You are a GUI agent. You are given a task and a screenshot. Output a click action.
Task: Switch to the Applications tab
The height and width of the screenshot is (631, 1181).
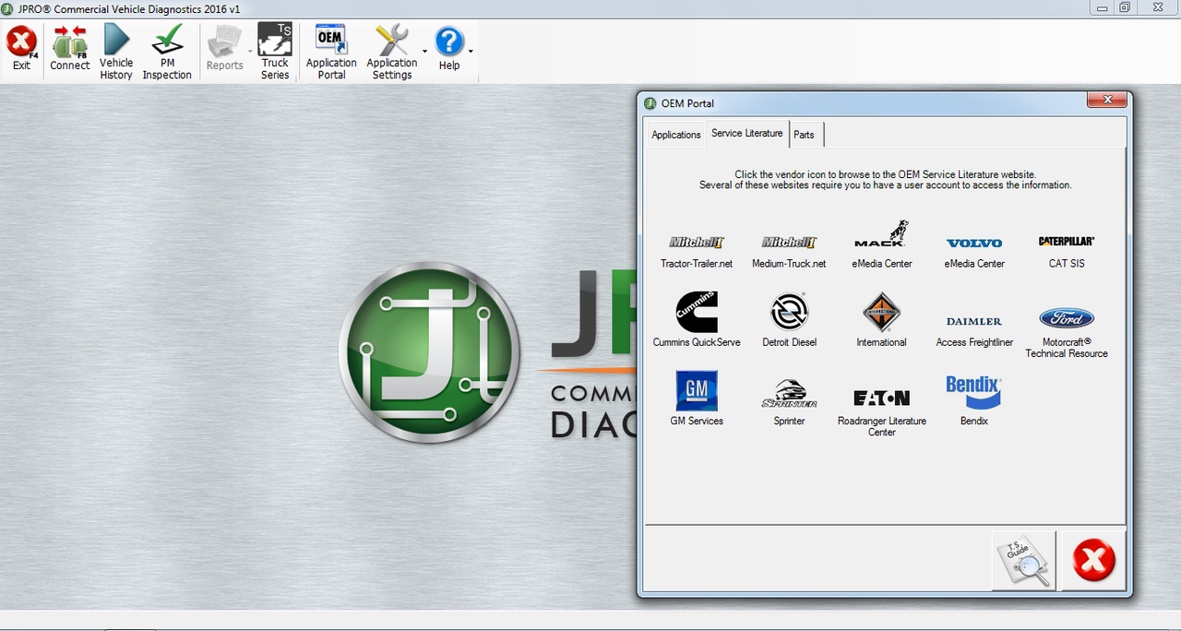(676, 135)
